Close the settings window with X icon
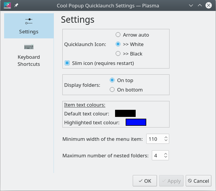This screenshot has height=191, width=216. coord(209,6)
